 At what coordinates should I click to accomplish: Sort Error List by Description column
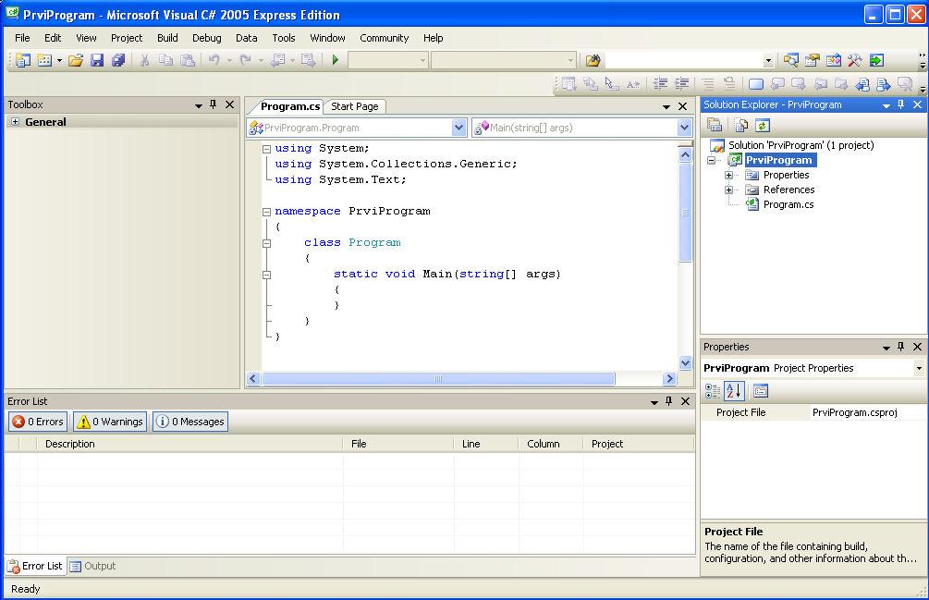coord(189,445)
